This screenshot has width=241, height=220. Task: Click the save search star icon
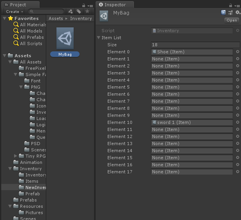pyautogui.click(x=87, y=11)
